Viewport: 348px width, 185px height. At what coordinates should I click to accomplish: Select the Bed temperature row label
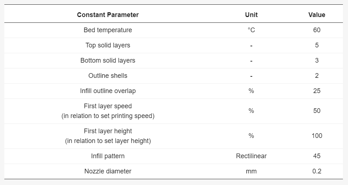(108, 30)
